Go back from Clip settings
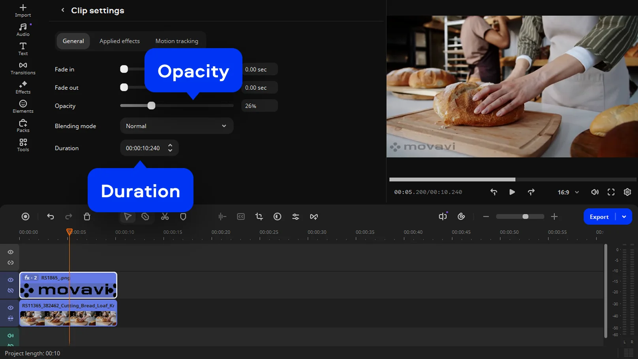Screen dimensions: 638x359 click(63, 10)
